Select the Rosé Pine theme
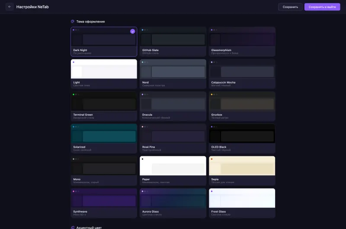The height and width of the screenshot is (229, 346). [173, 139]
